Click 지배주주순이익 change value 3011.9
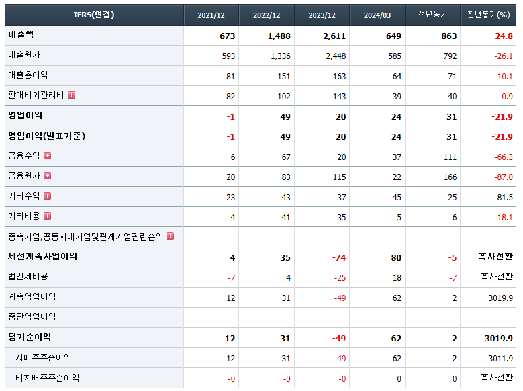Screen dimensions: 523x391 [500, 358]
